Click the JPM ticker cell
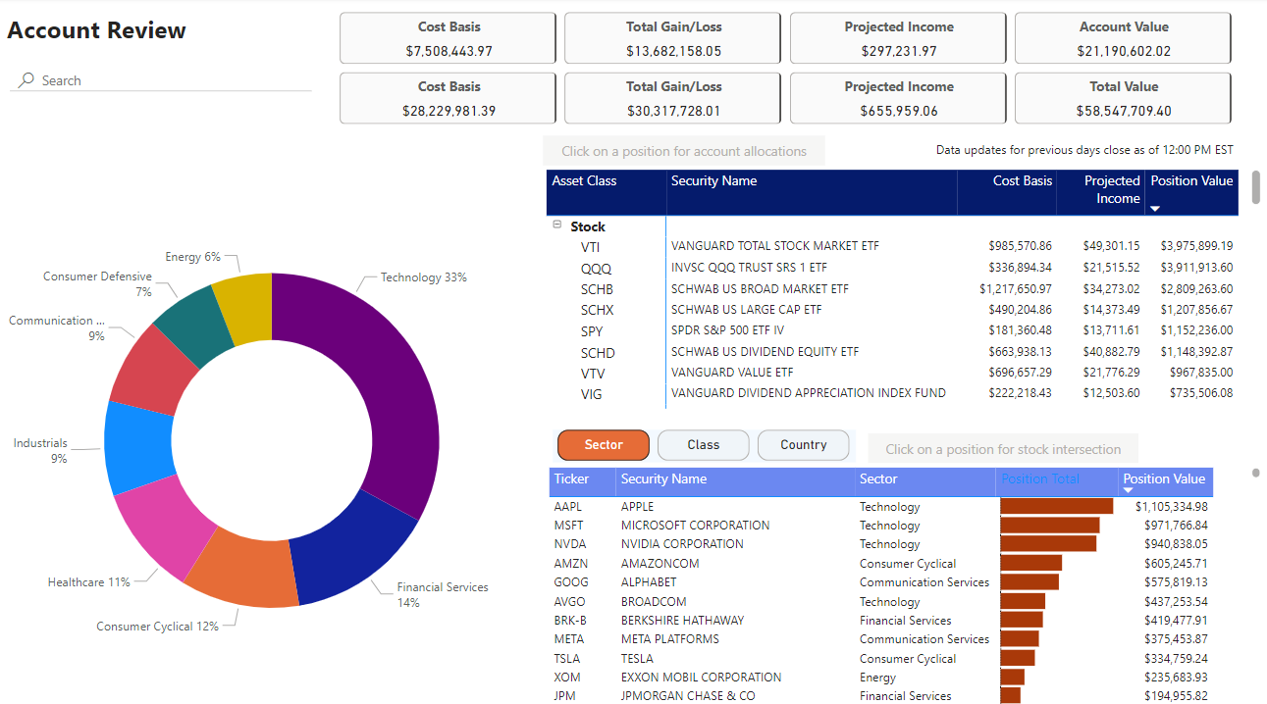 click(564, 696)
